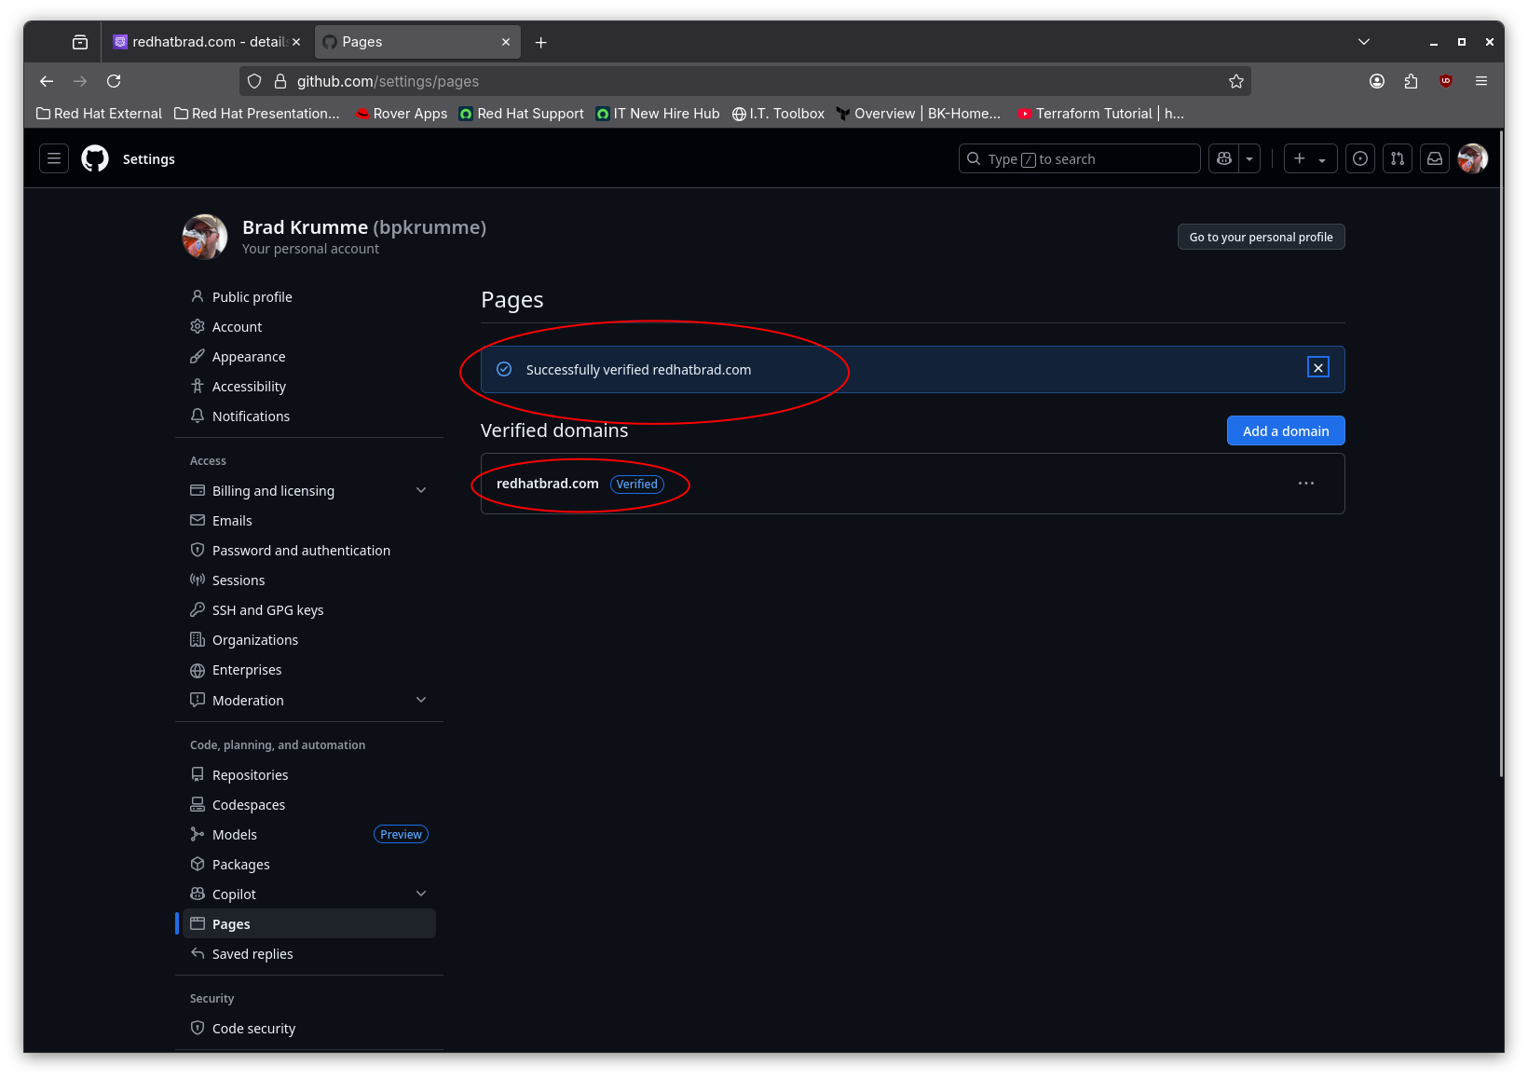Click the URL address bar

pyautogui.click(x=745, y=81)
